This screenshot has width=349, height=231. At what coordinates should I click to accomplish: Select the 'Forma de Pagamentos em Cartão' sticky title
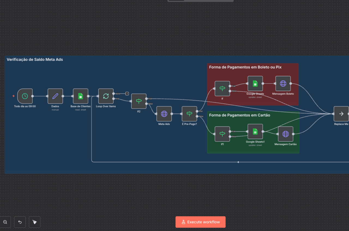(239, 115)
